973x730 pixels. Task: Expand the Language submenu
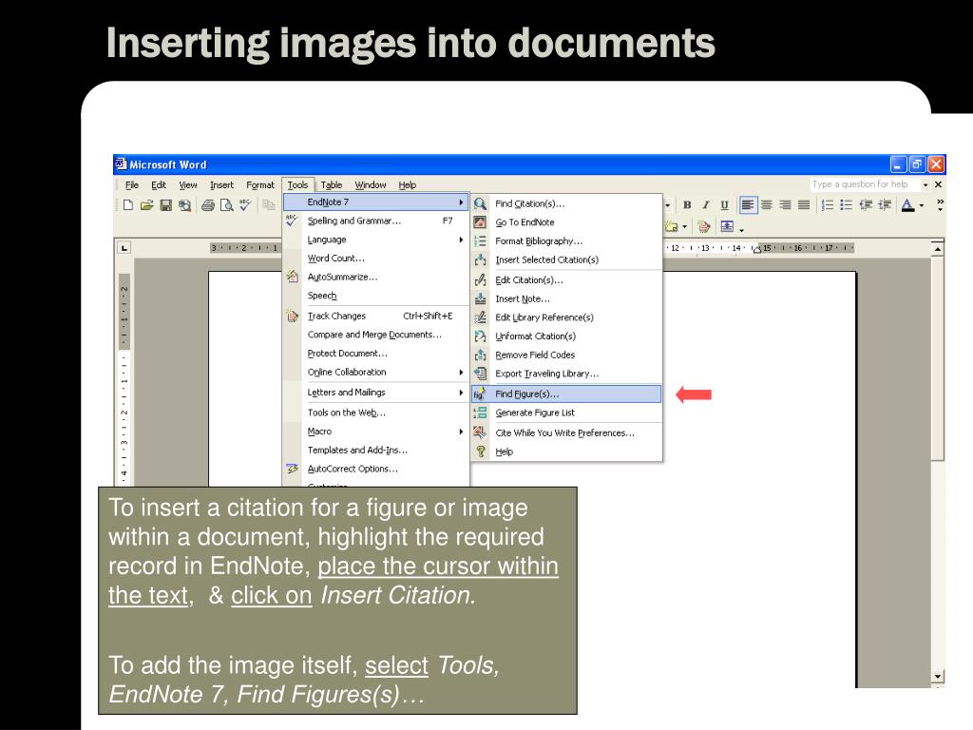point(376,240)
